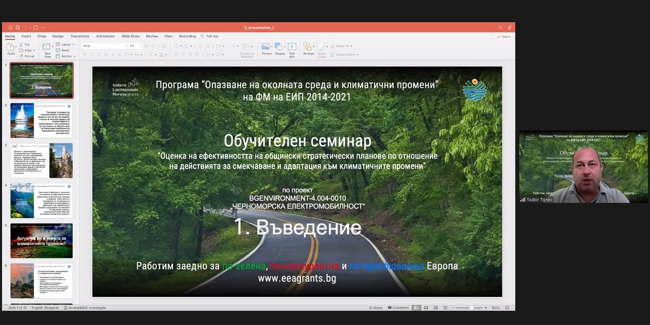This screenshot has width=650, height=325.
Task: Switch to reading view icon
Action: coord(436,308)
